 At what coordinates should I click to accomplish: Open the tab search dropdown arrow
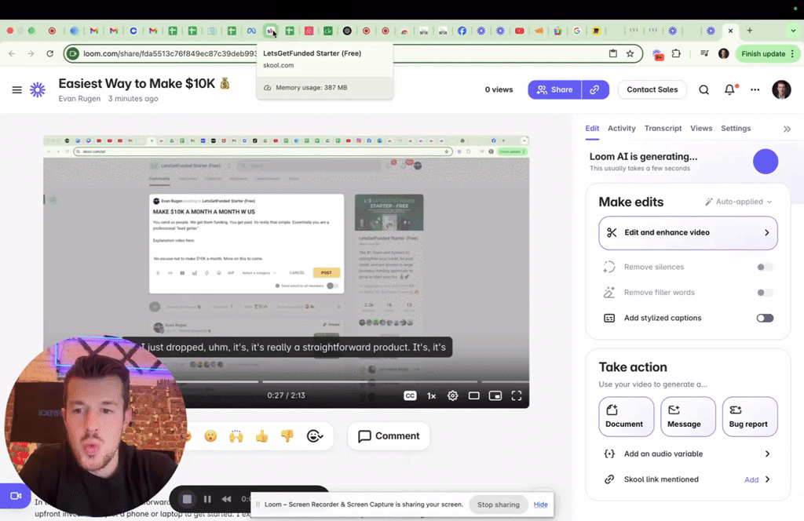pyautogui.click(x=793, y=31)
